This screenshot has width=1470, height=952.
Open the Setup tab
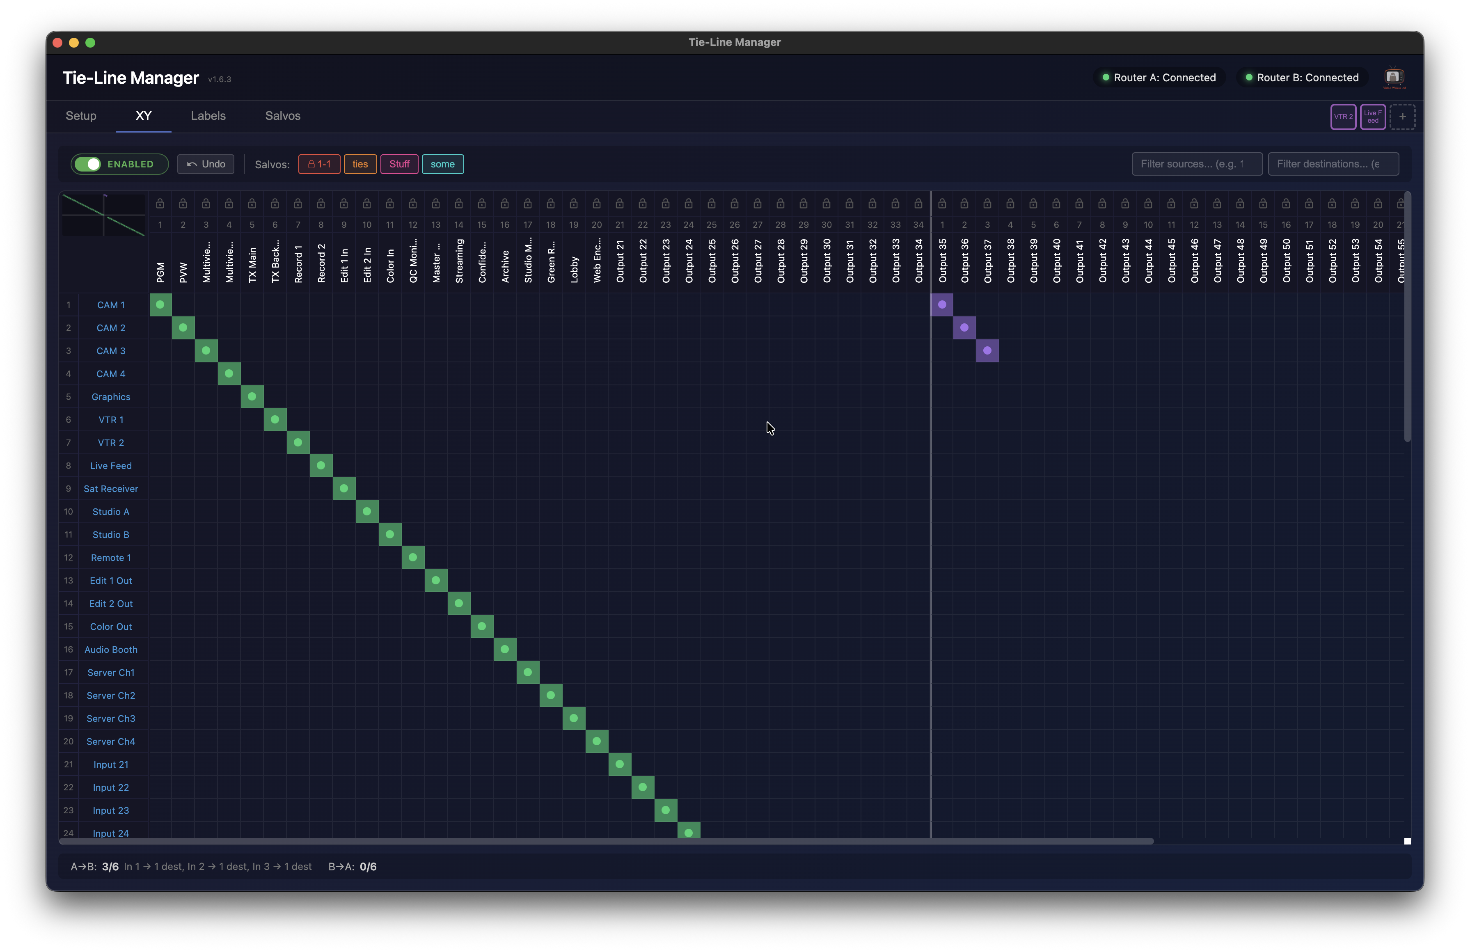80,116
